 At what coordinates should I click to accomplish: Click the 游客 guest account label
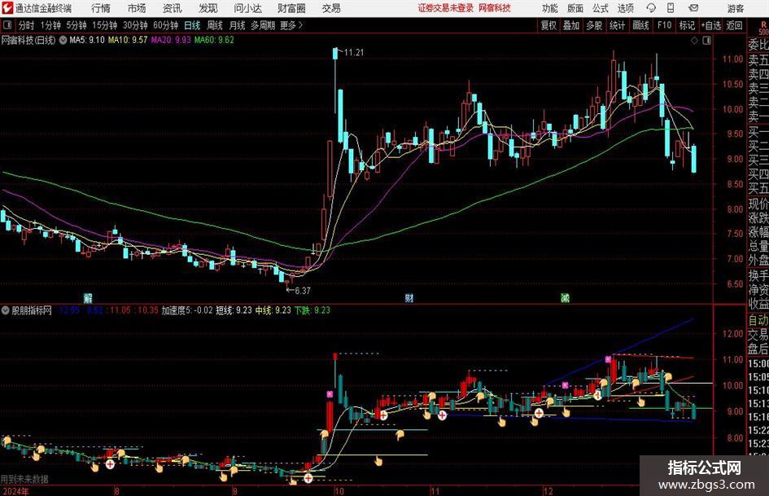coord(736,8)
